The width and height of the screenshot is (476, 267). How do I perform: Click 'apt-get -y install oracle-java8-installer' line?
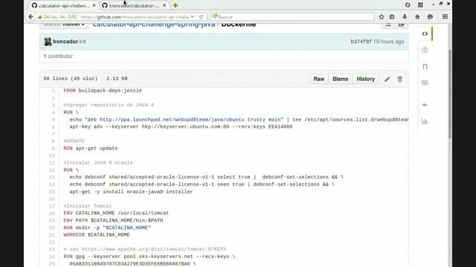(131, 191)
